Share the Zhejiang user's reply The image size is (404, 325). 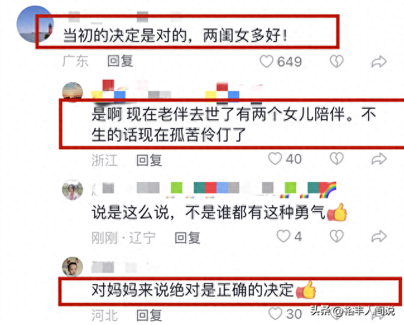point(379,159)
